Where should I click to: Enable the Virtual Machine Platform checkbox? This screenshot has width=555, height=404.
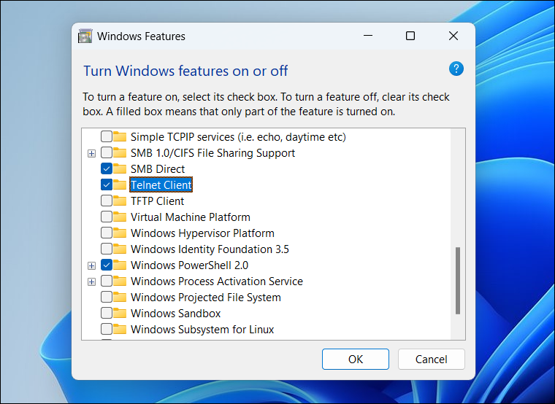107,217
